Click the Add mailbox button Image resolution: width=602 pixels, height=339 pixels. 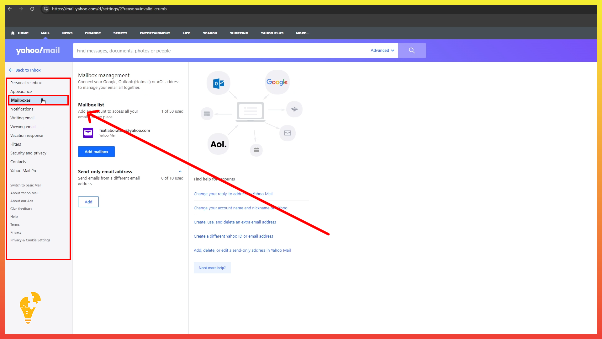pos(96,152)
